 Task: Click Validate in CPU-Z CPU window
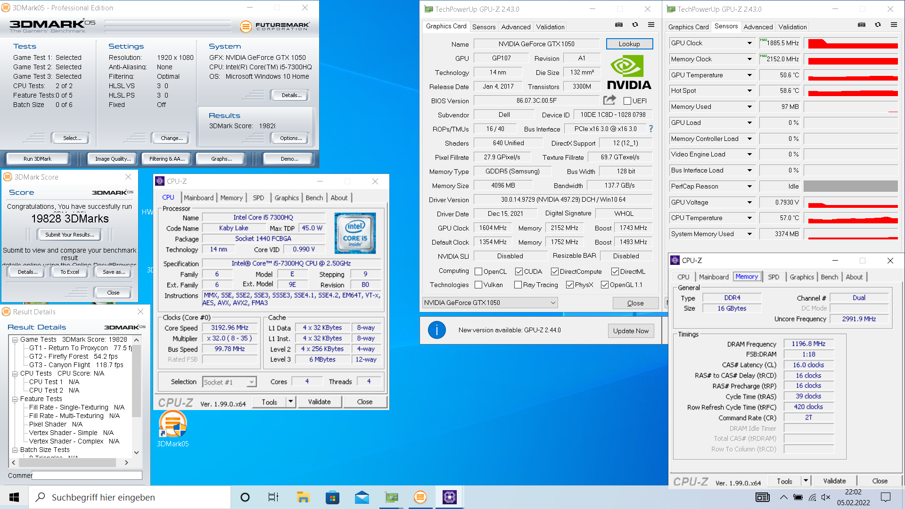tap(319, 402)
